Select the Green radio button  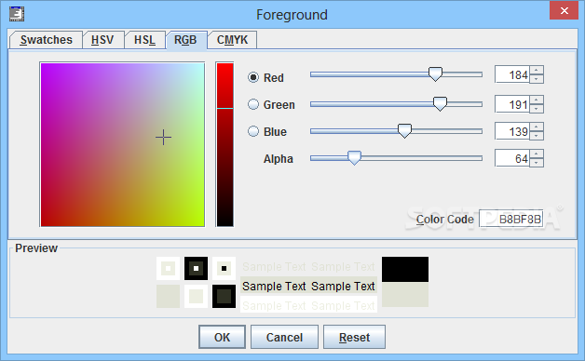(253, 104)
